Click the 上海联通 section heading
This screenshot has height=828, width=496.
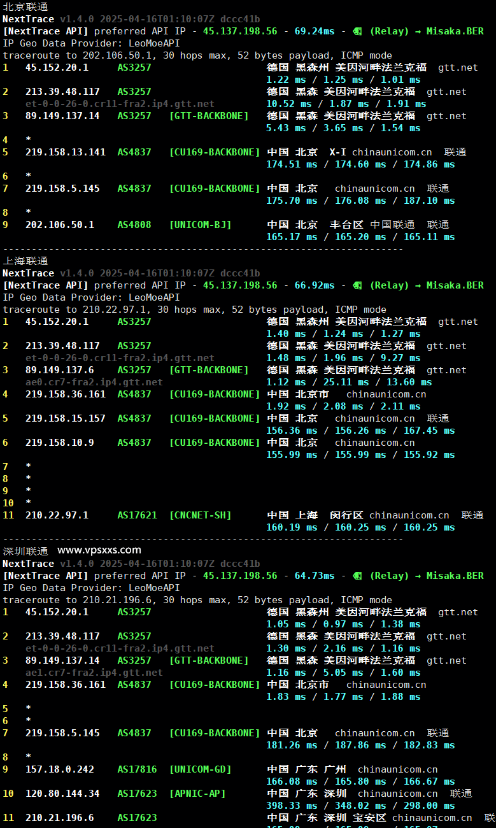click(25, 261)
